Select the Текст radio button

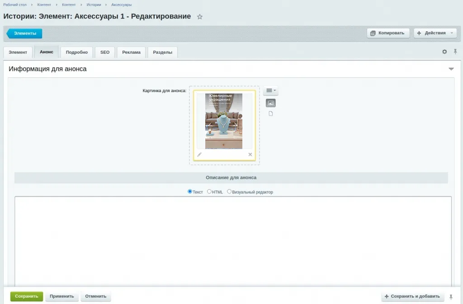190,192
